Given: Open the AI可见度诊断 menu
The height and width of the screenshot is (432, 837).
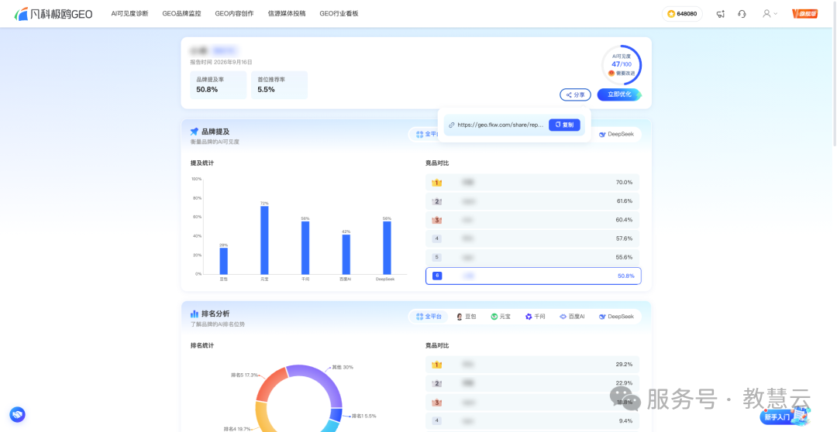Looking at the screenshot, I should 129,14.
